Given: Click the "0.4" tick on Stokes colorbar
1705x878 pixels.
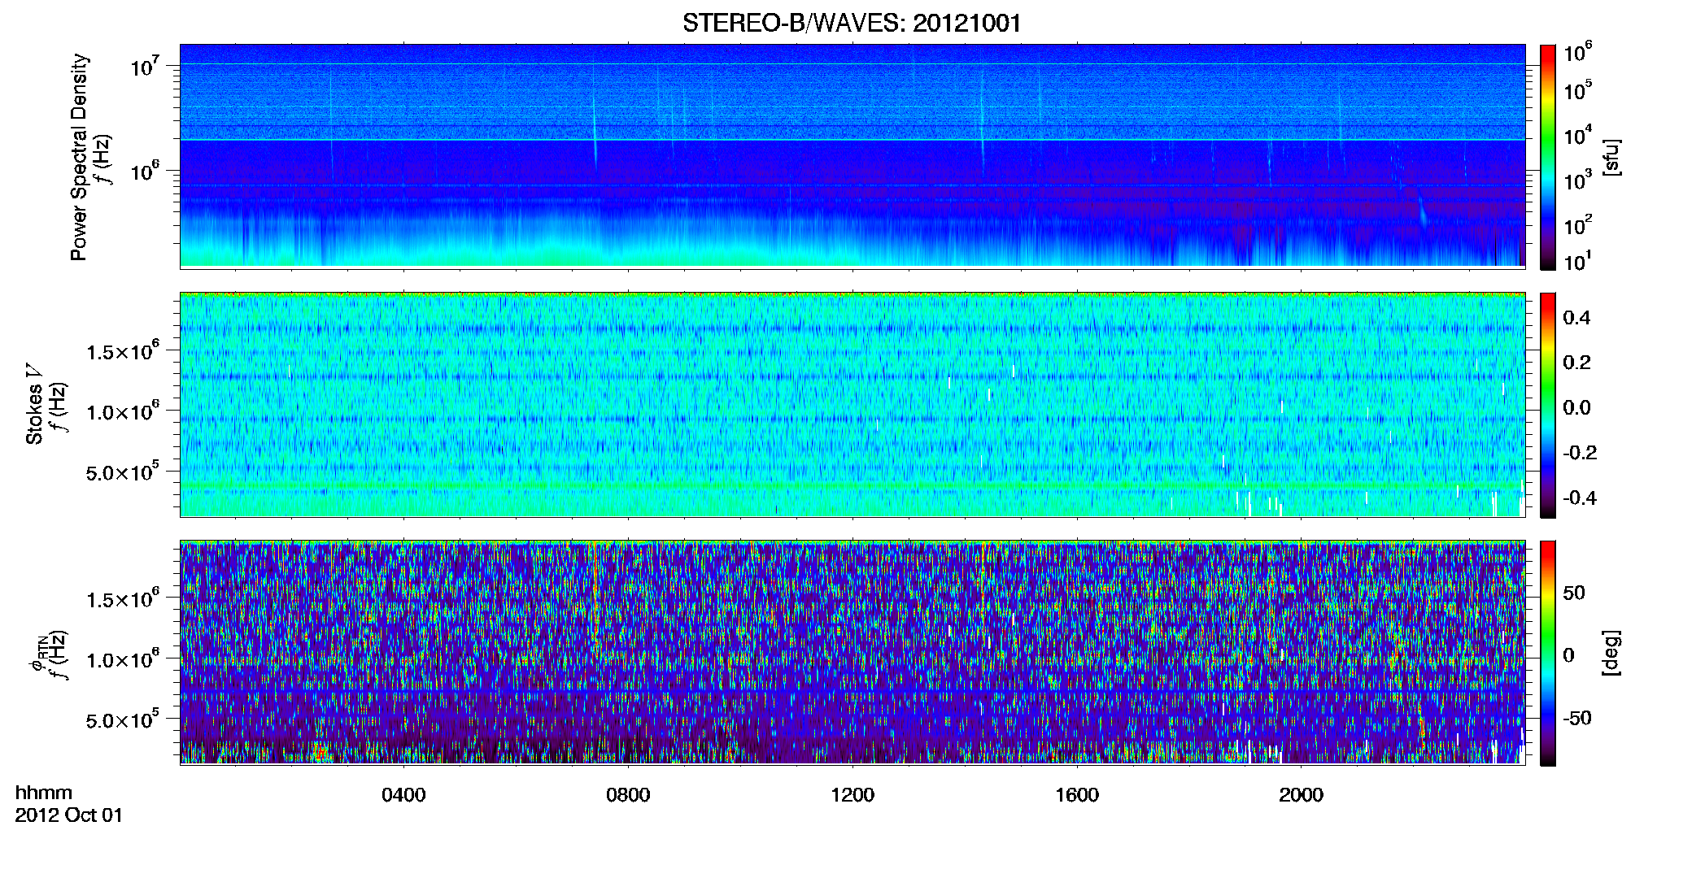Looking at the screenshot, I should 1576,317.
